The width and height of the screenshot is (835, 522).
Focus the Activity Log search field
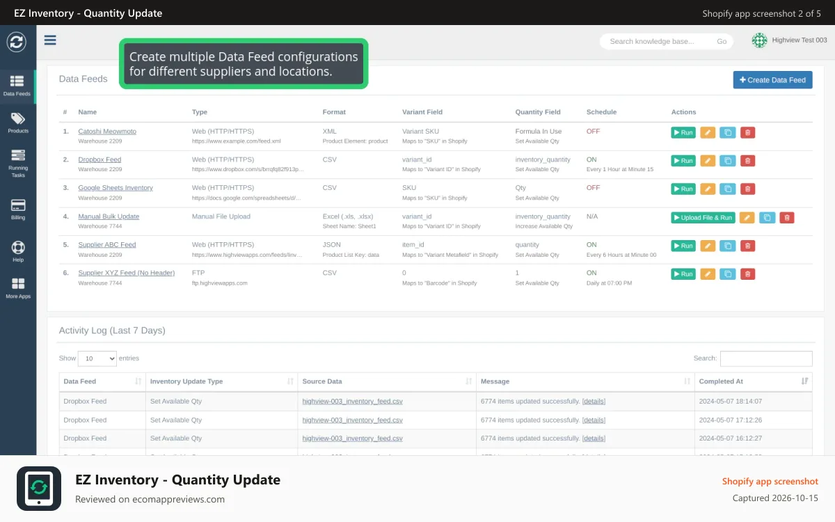pos(766,358)
